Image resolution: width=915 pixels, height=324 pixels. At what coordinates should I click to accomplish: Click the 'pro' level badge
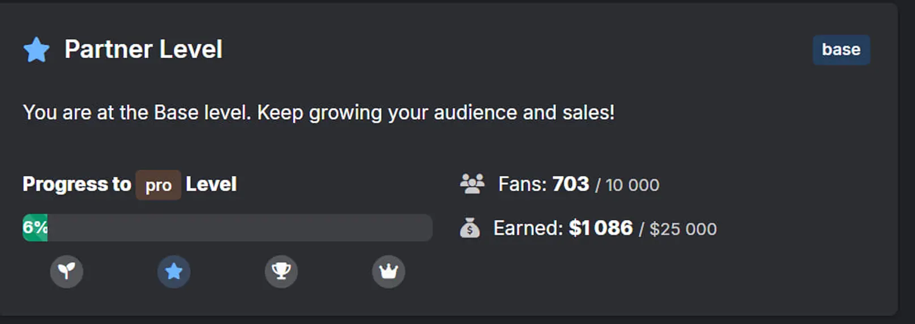click(x=158, y=185)
